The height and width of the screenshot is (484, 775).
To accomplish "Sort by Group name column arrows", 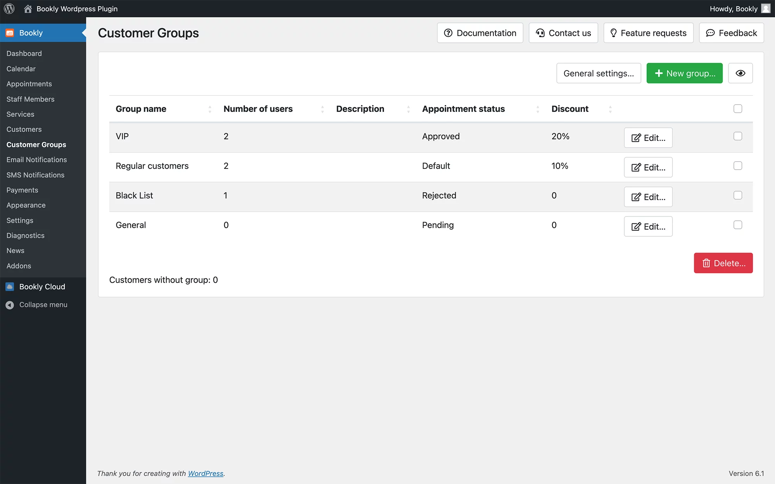I will click(x=210, y=109).
